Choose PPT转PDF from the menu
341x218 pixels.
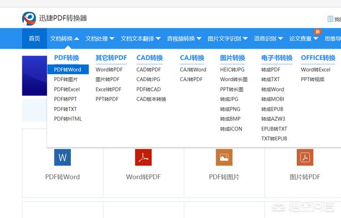tap(107, 99)
